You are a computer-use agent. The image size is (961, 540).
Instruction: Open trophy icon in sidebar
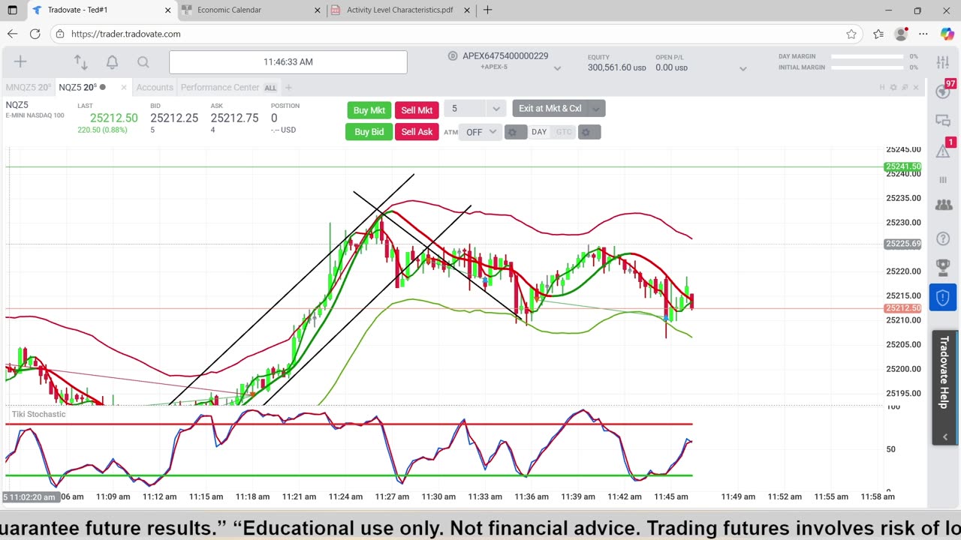pyautogui.click(x=943, y=267)
